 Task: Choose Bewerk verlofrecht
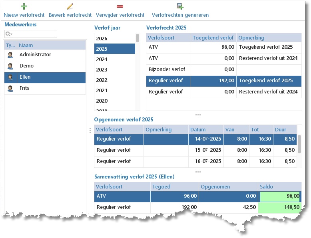pyautogui.click(x=70, y=15)
